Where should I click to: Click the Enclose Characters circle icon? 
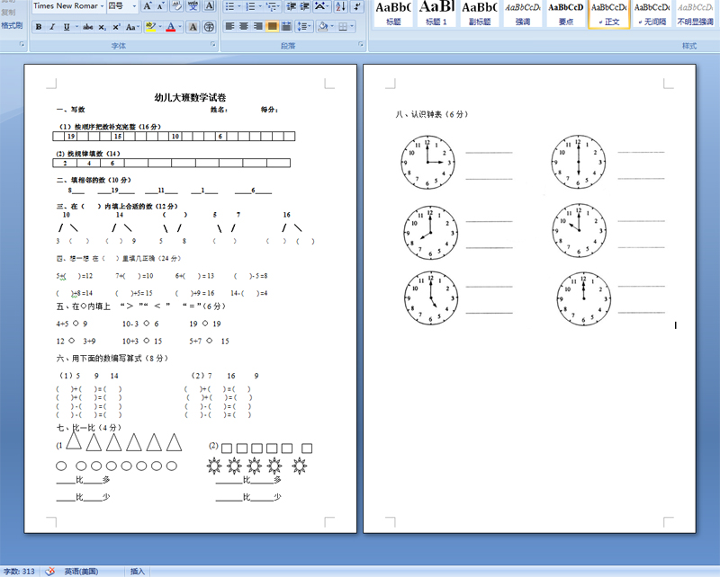(209, 27)
